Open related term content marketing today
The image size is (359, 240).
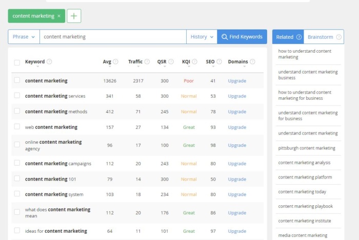(x=302, y=192)
